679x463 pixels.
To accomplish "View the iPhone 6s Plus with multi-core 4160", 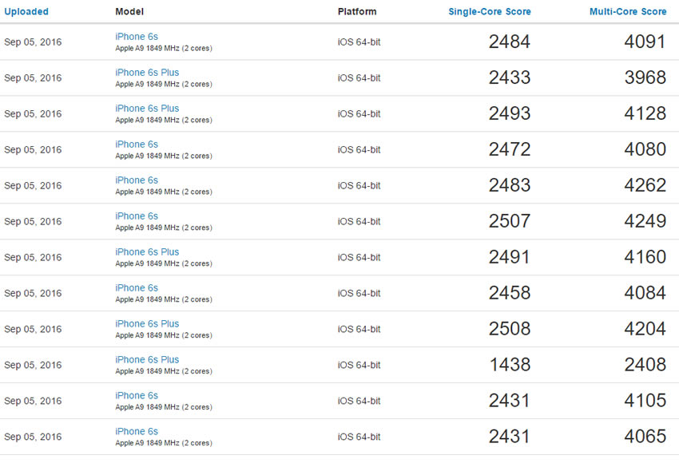I will 146,251.
